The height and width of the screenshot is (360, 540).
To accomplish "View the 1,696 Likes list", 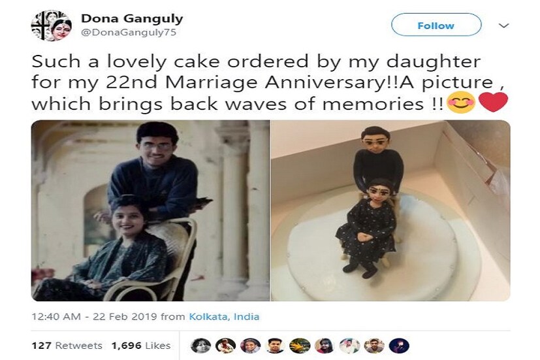I will [141, 346].
